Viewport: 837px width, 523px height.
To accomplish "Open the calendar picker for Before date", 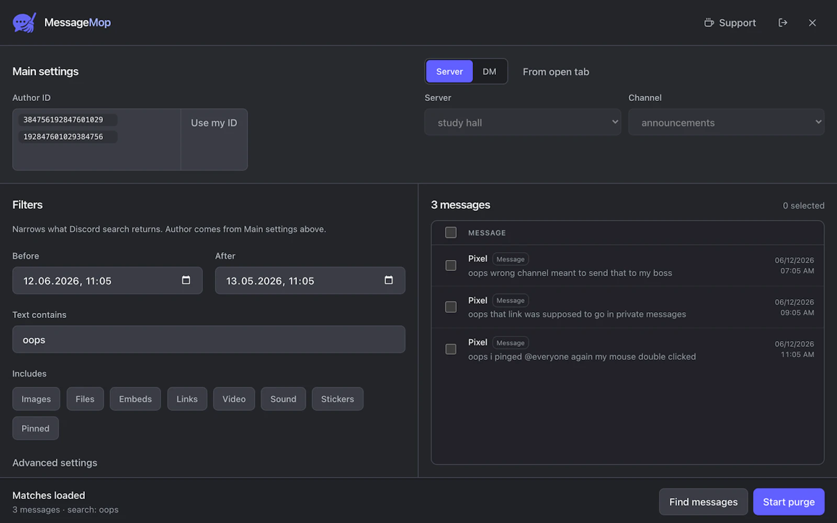I will [x=186, y=280].
